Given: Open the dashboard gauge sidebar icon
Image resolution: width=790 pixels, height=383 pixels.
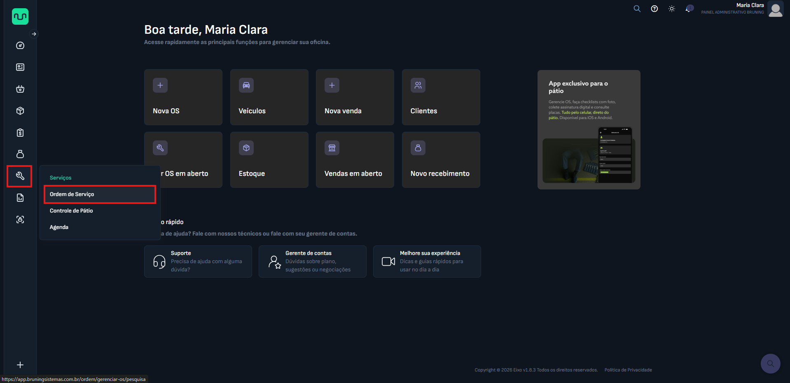Looking at the screenshot, I should tap(20, 45).
